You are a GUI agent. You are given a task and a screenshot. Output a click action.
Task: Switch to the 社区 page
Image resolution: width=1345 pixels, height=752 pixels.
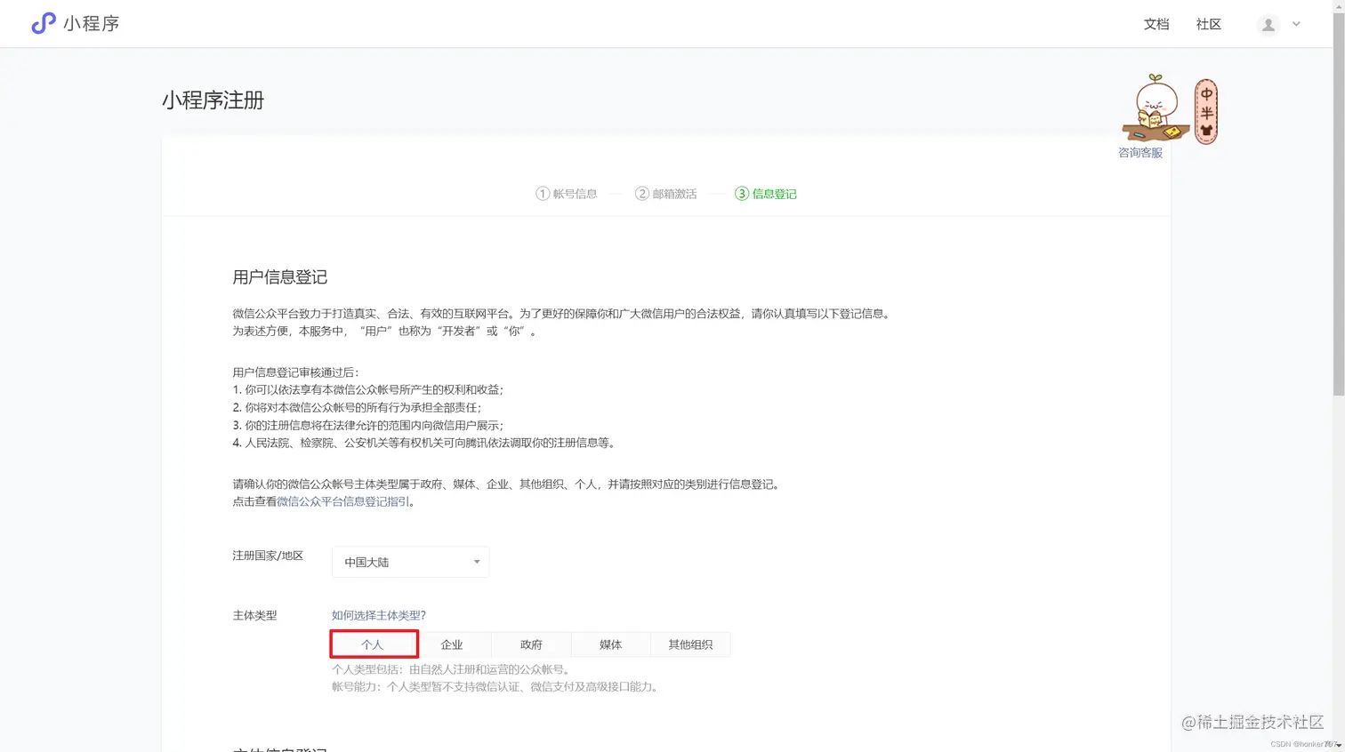(x=1208, y=24)
